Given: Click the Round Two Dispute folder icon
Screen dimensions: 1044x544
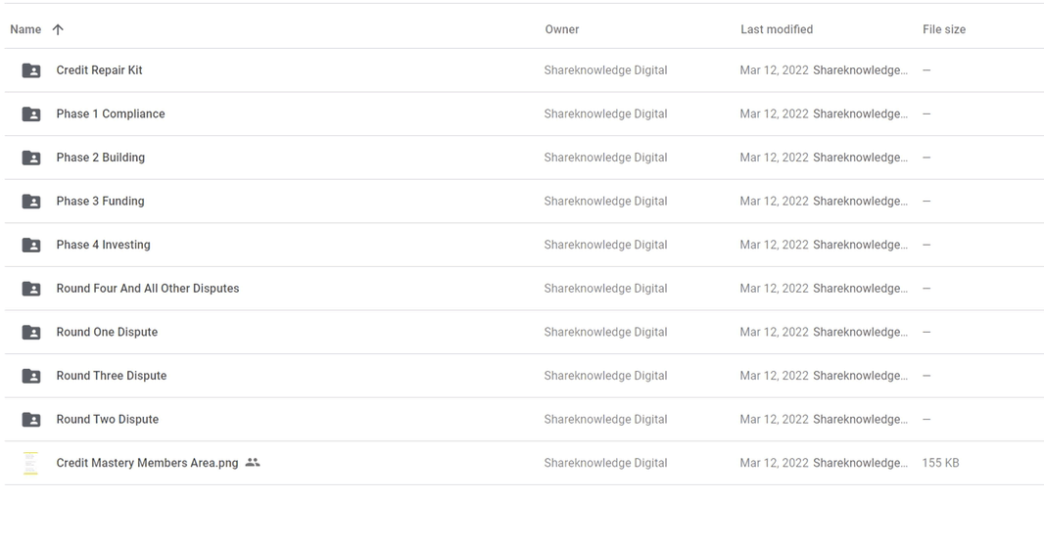Looking at the screenshot, I should pos(31,420).
